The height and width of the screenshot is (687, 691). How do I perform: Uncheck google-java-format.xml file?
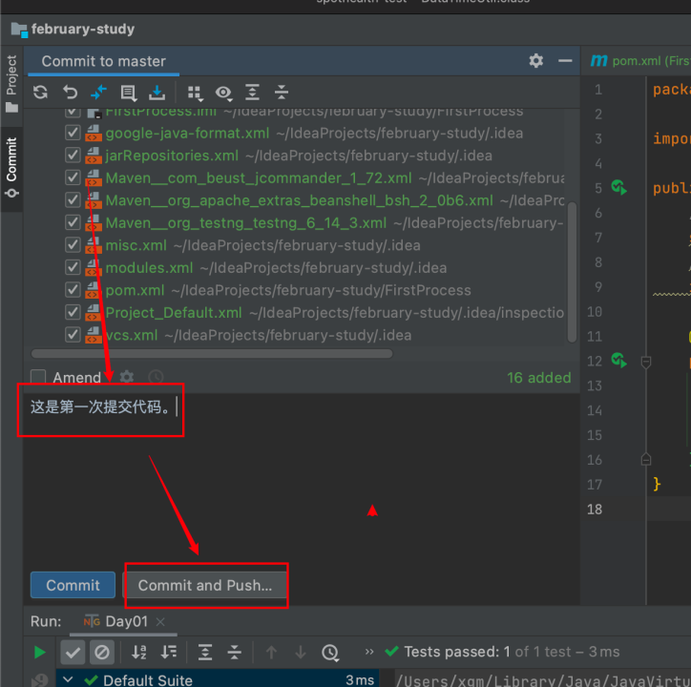73,133
